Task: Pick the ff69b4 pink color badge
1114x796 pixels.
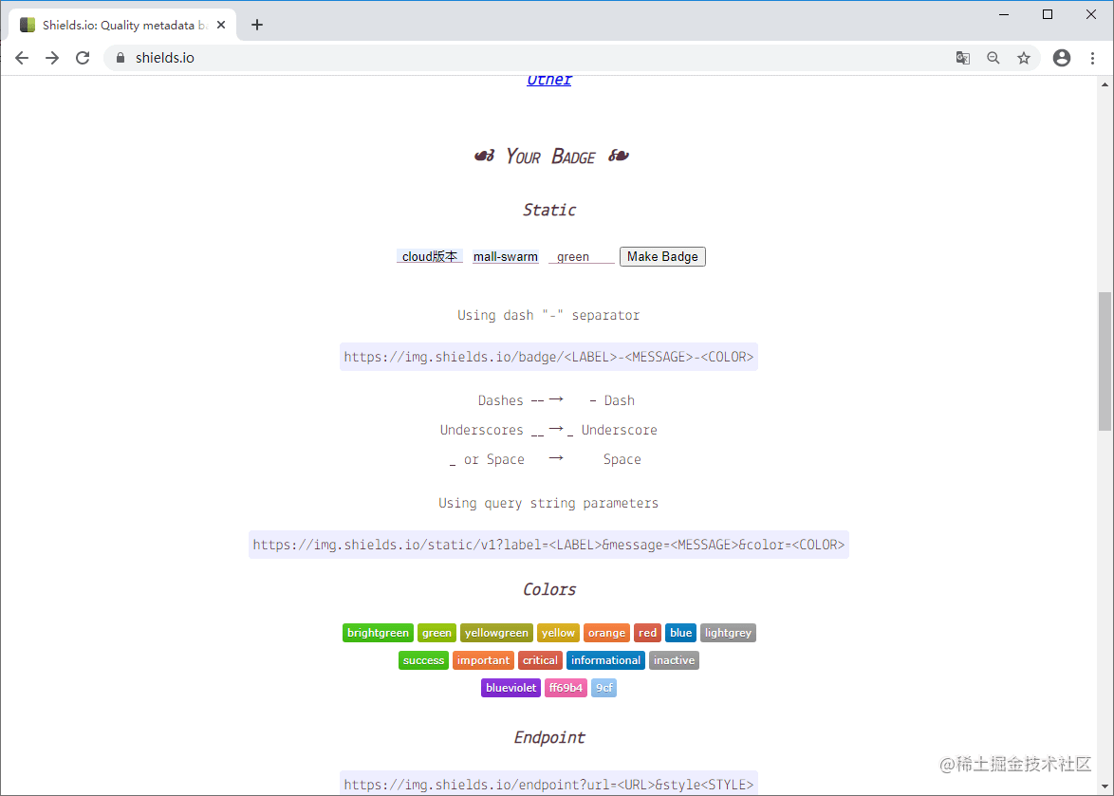Action: tap(566, 688)
